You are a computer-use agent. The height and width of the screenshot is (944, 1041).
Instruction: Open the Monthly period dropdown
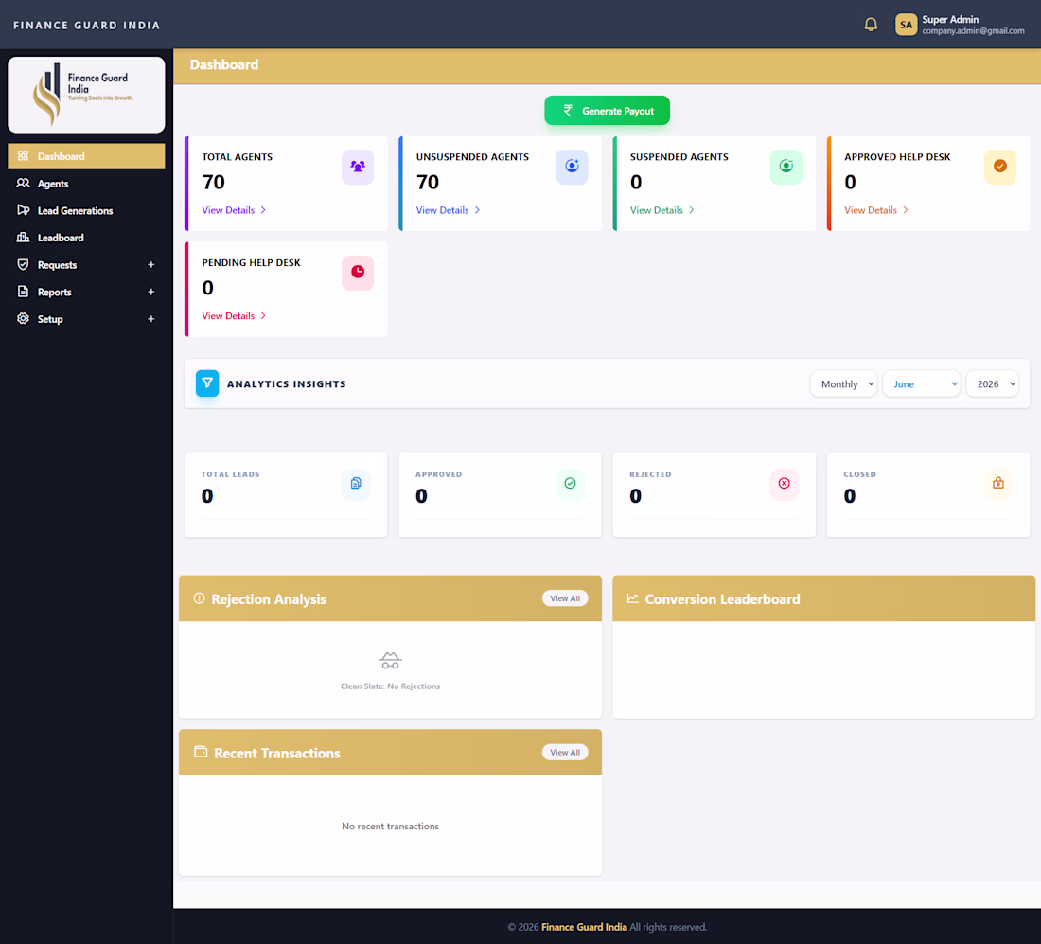point(843,384)
